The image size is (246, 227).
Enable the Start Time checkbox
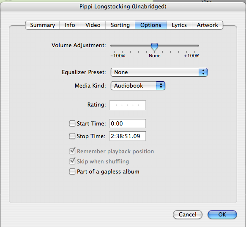click(72, 123)
